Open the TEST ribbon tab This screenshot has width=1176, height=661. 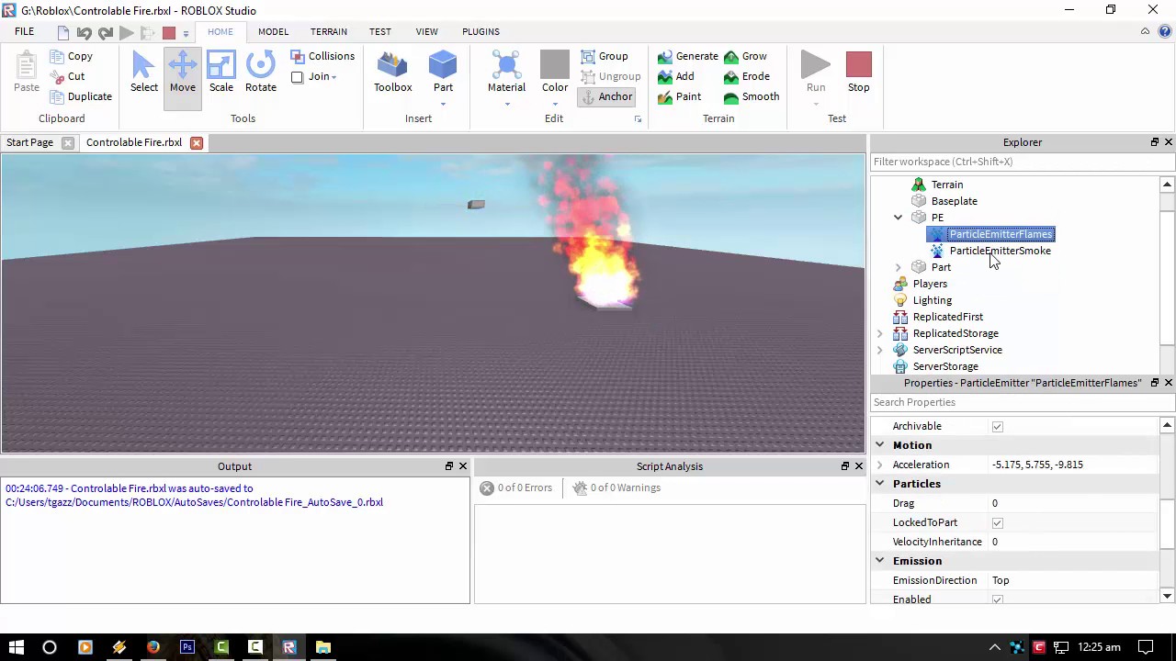click(x=379, y=31)
